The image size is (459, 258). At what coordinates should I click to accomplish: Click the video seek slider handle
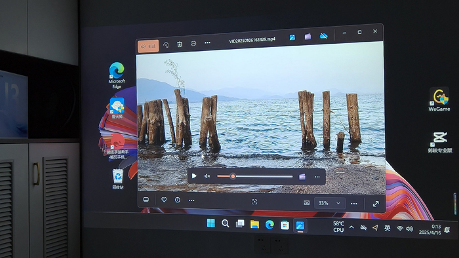click(233, 176)
